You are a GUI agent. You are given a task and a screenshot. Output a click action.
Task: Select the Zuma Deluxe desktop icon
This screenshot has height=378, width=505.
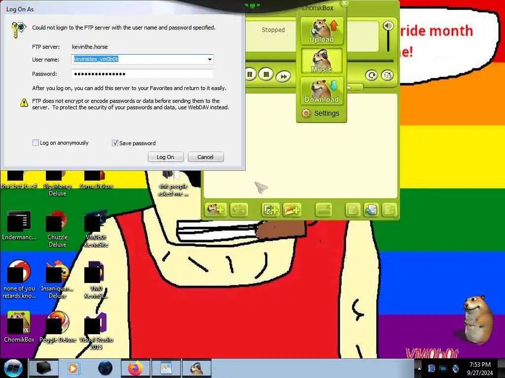pyautogui.click(x=96, y=180)
